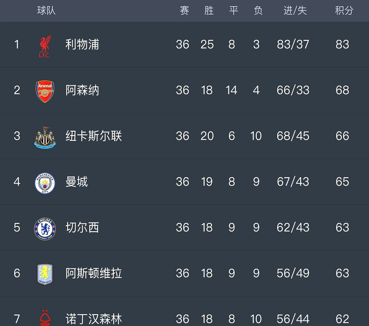369x326 pixels.
Task: Click the Liverpool club crest icon
Action: (44, 45)
